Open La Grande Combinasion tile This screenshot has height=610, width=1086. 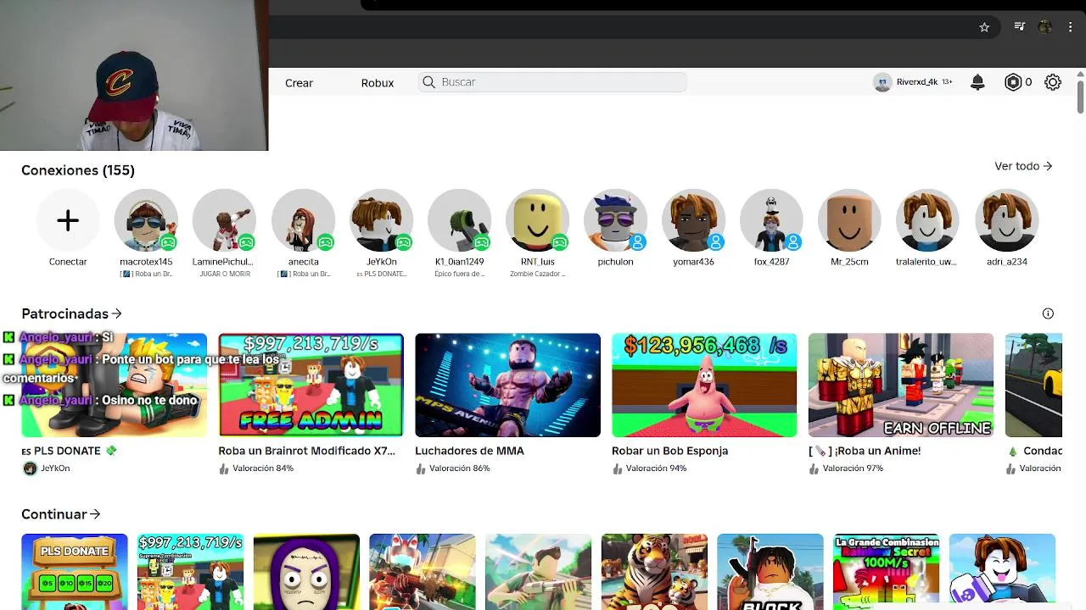click(x=886, y=572)
